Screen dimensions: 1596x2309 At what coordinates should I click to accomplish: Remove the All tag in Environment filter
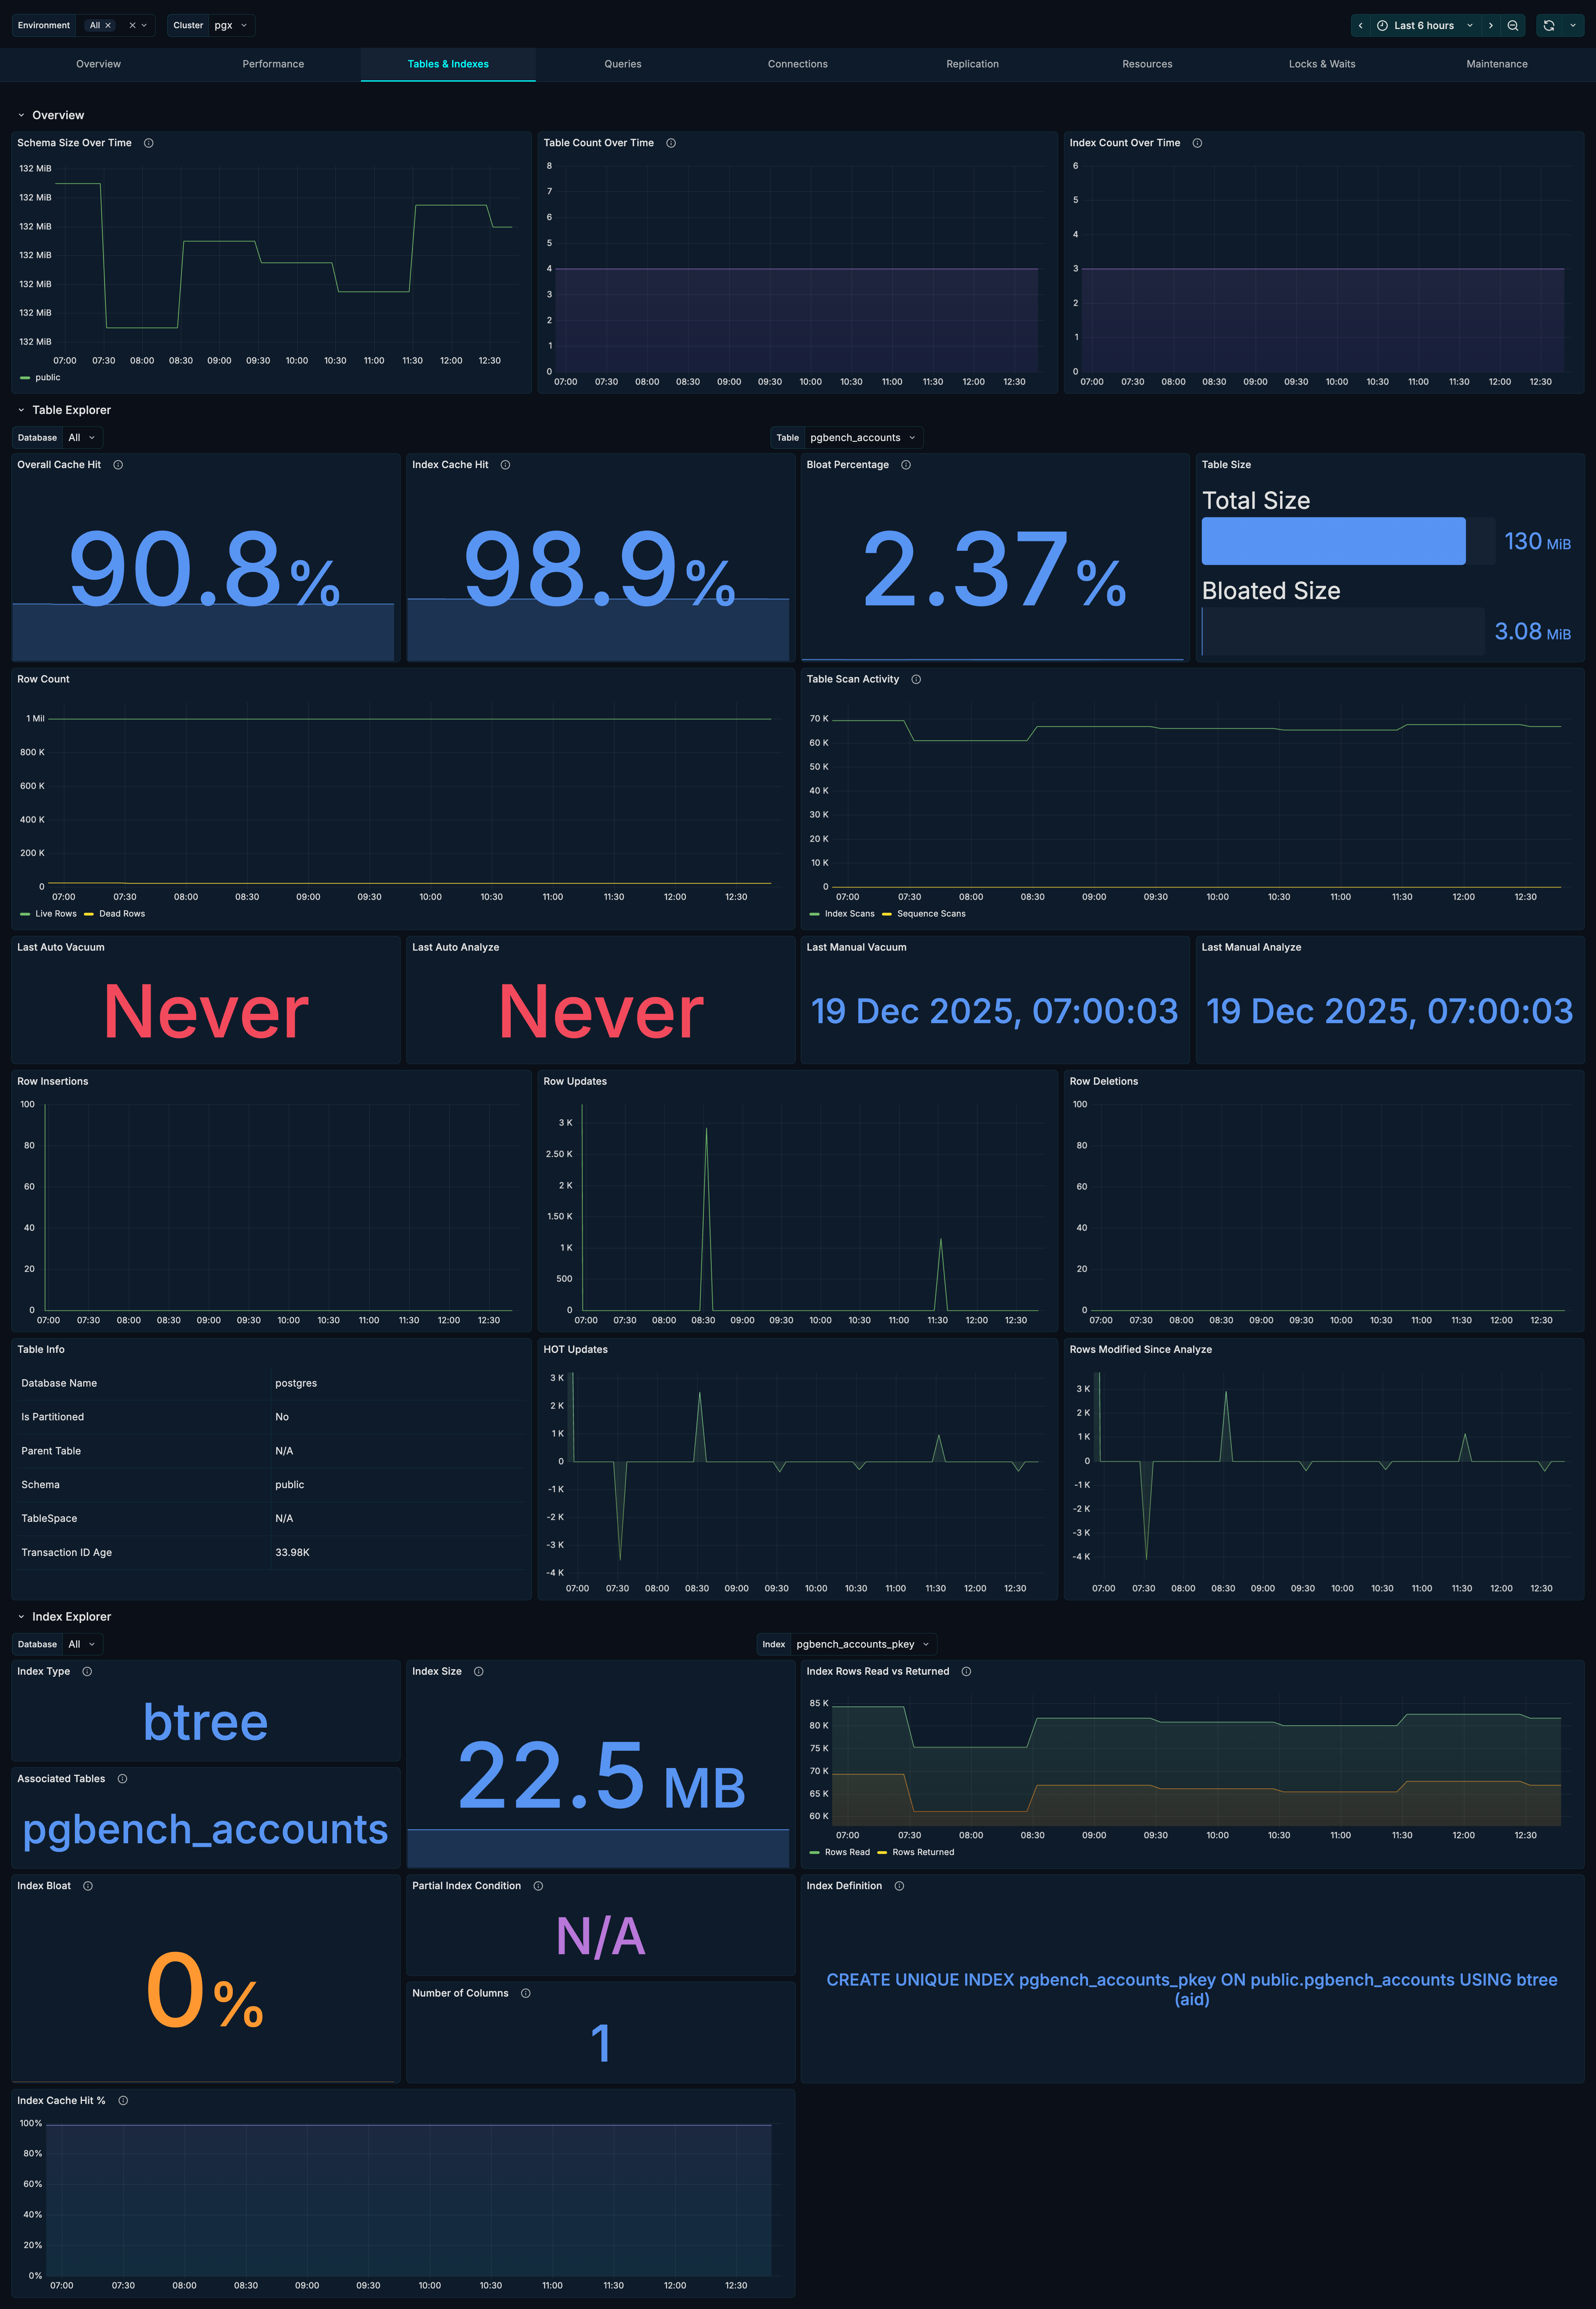pyautogui.click(x=108, y=25)
